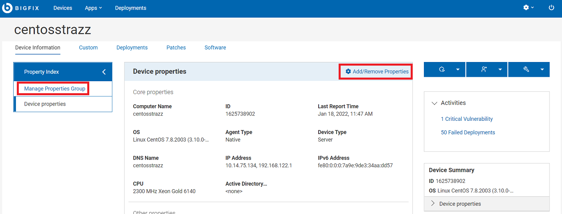Viewport: 562px width, 214px height.
Task: Expand Device properties in Device Summary
Action: coord(433,204)
